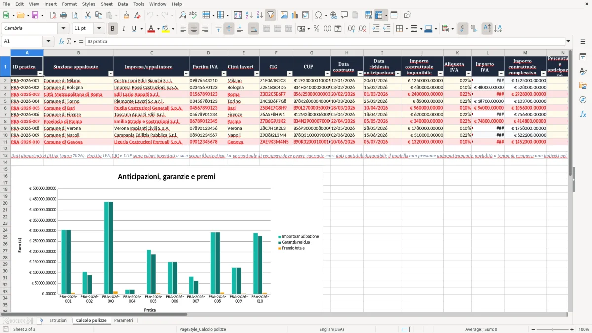
Task: Click the formula input line
Action: pos(325,42)
